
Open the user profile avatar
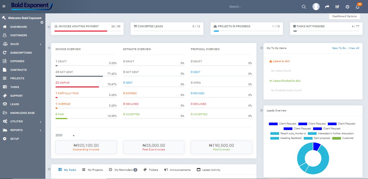coord(316,7)
